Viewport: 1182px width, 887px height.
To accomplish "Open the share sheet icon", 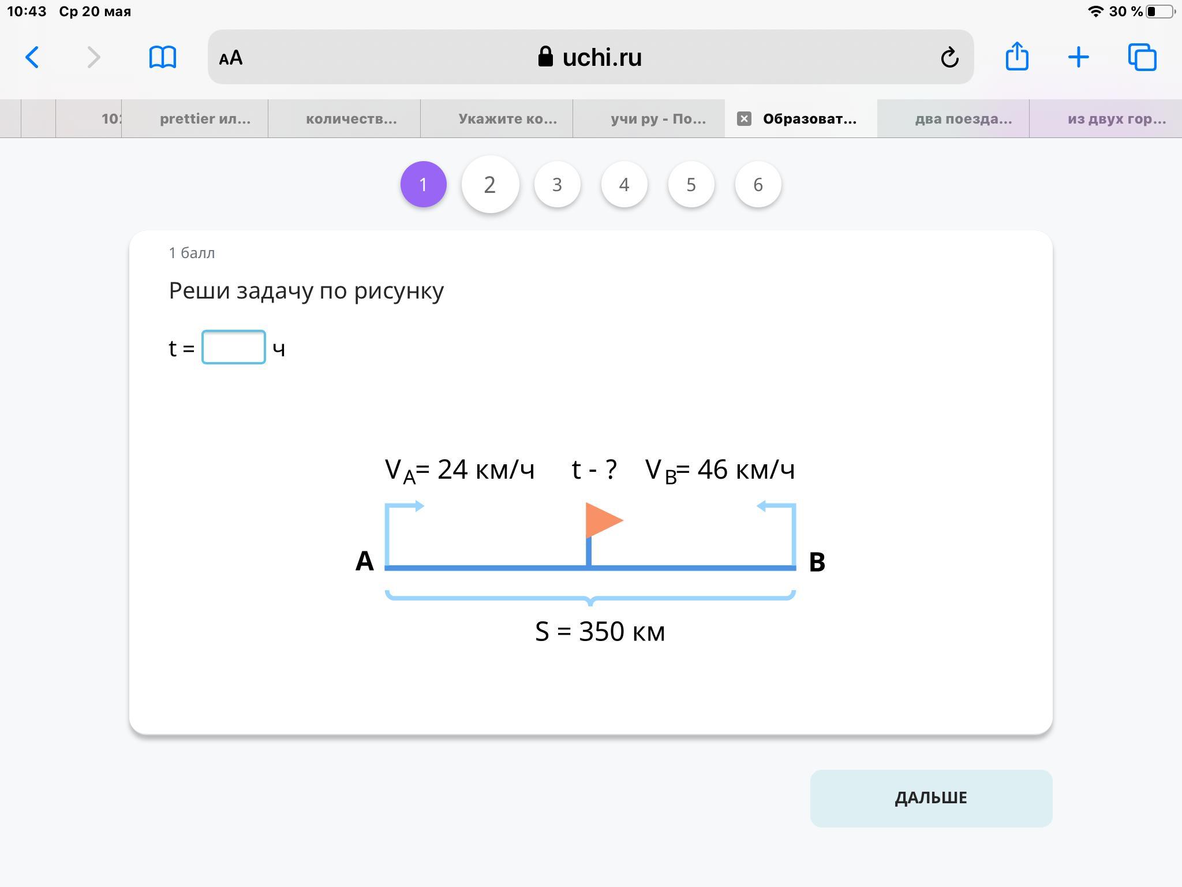I will coord(1017,57).
